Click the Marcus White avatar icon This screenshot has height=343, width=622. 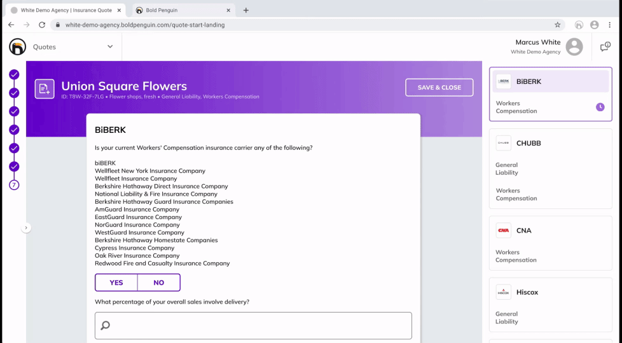[574, 47]
